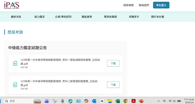
Task: Open the clock and date 下午 03:40 panel
Action: point(189,101)
